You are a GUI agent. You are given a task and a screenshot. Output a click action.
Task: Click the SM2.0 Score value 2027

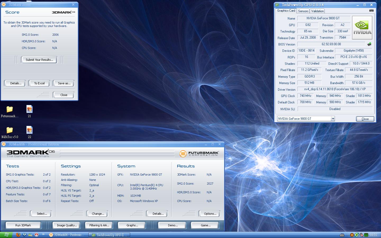(210, 184)
